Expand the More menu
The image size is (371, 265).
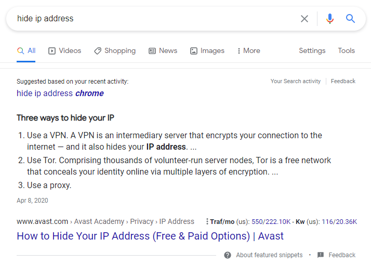coord(248,51)
